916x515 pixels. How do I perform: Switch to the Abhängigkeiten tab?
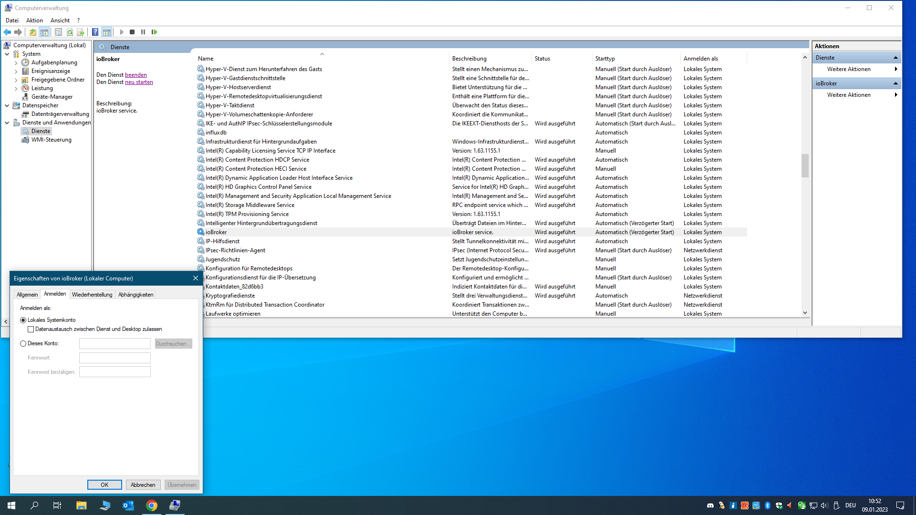click(136, 295)
